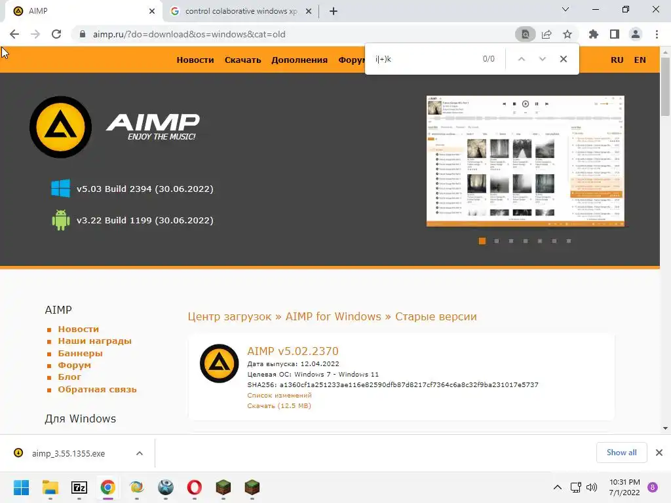The image size is (671, 503).
Task: Open the Chrome three-dot menu
Action: click(657, 34)
